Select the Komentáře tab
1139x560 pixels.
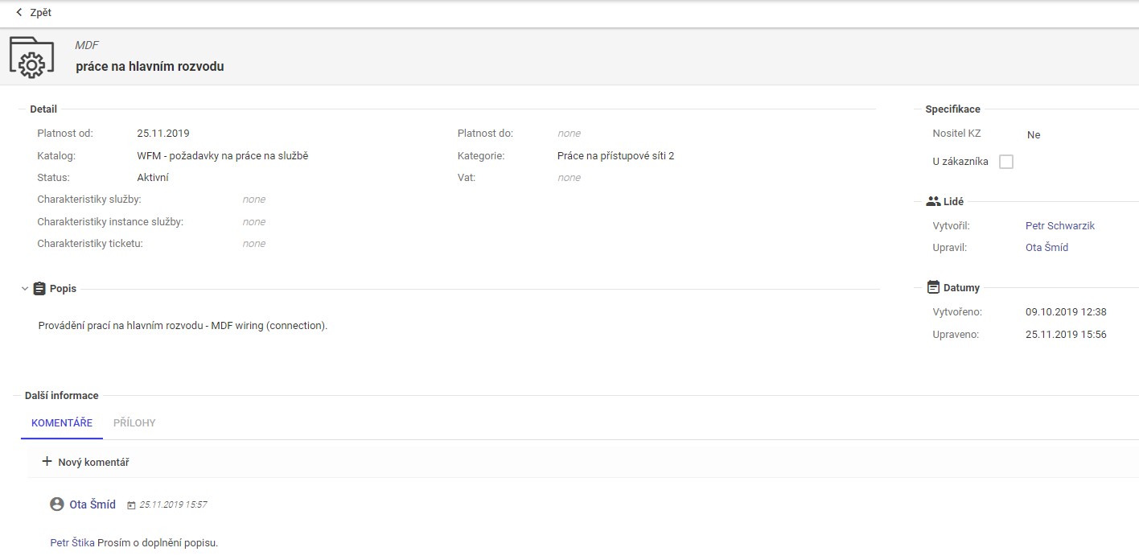(x=62, y=423)
